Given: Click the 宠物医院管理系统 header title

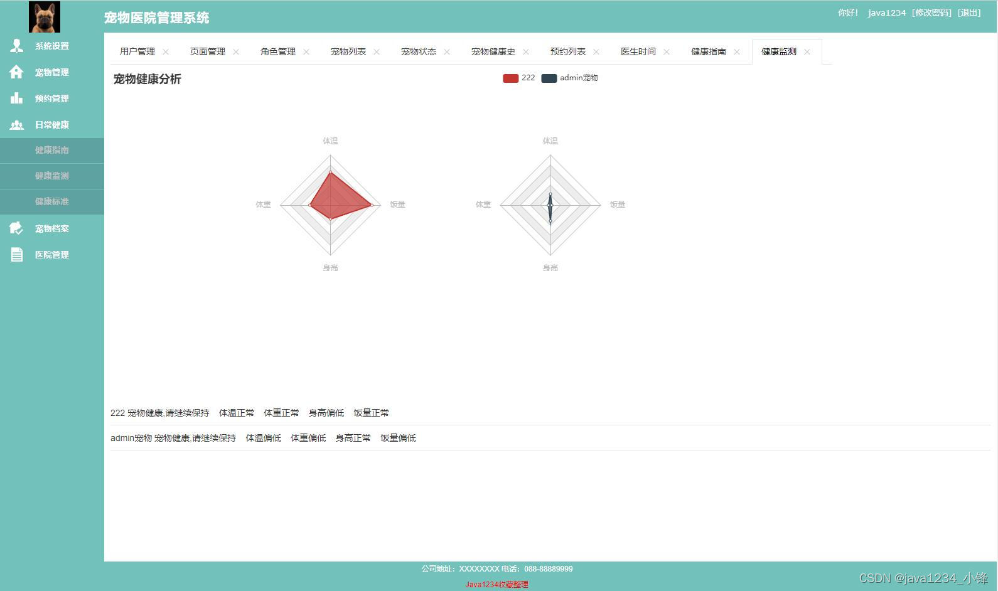Looking at the screenshot, I should (157, 18).
